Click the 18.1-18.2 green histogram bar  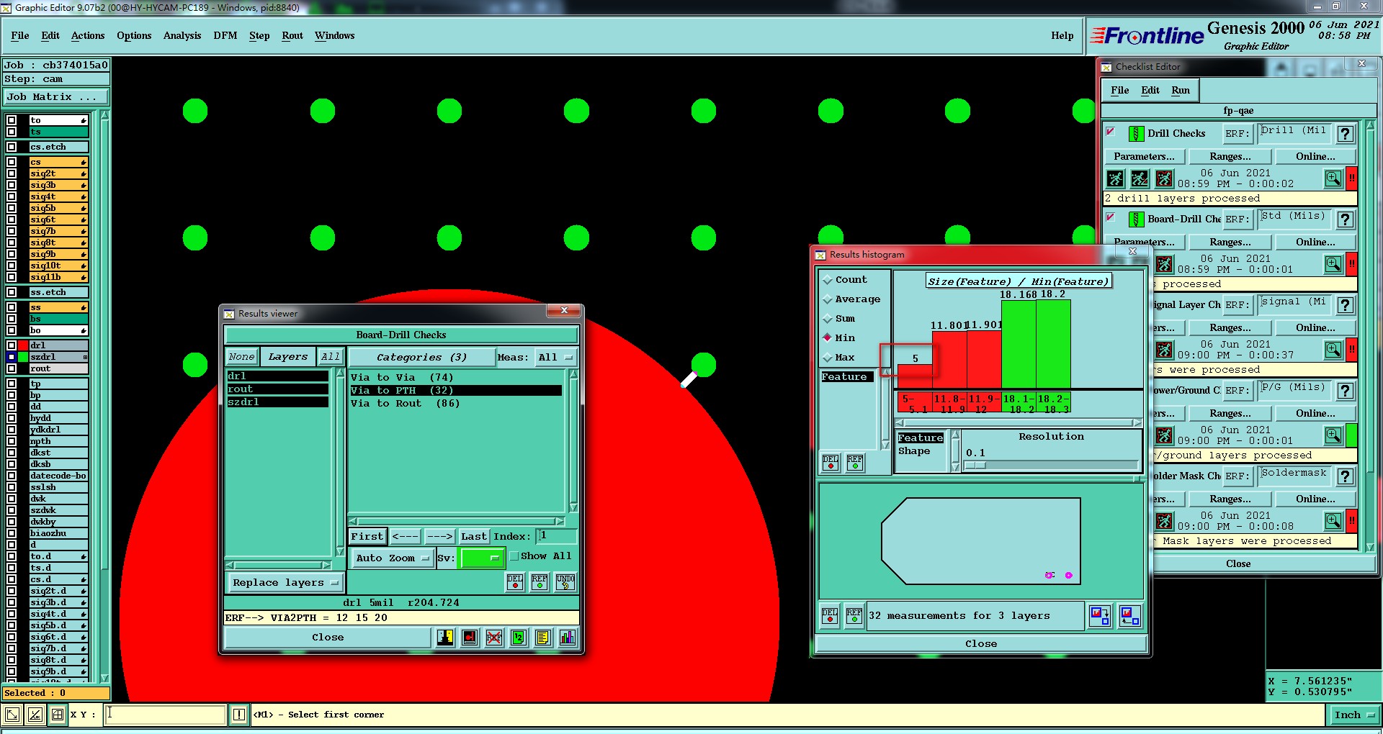1019,344
